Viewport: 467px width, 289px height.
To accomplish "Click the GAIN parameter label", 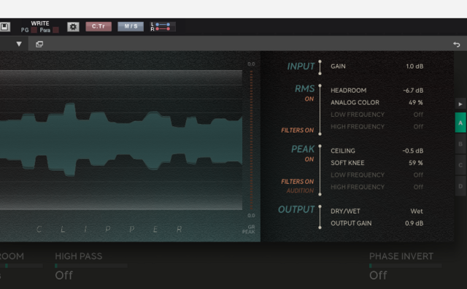I will click(x=338, y=66).
